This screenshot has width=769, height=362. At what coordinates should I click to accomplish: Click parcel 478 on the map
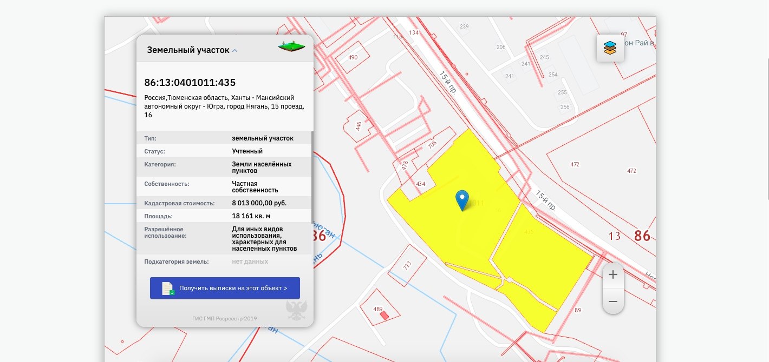pos(405,165)
